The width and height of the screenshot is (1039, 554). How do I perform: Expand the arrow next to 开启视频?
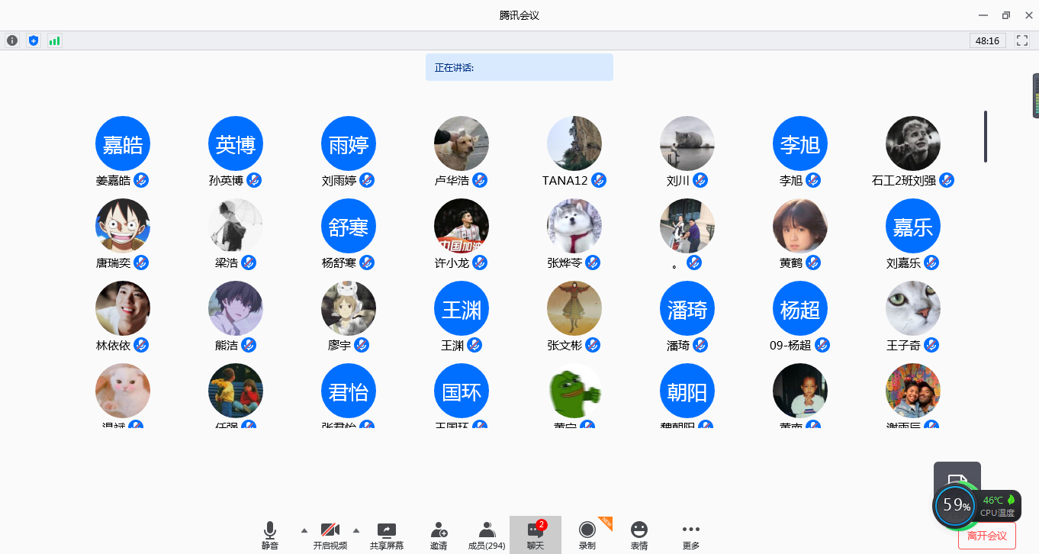355,530
